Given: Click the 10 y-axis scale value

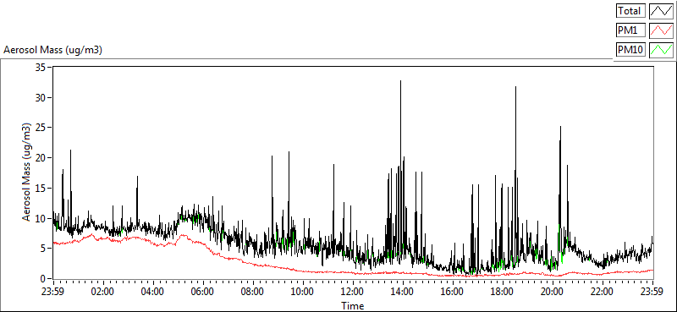Looking at the screenshot, I should pos(41,218).
